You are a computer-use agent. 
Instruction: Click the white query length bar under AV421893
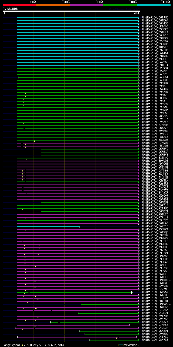point(71,11)
